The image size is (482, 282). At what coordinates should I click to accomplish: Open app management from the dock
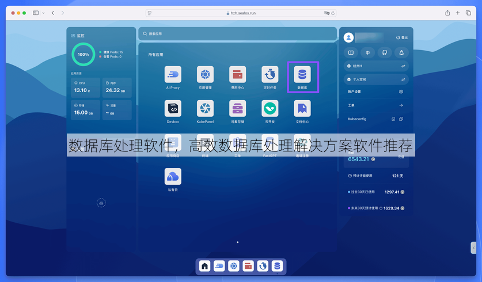234,266
